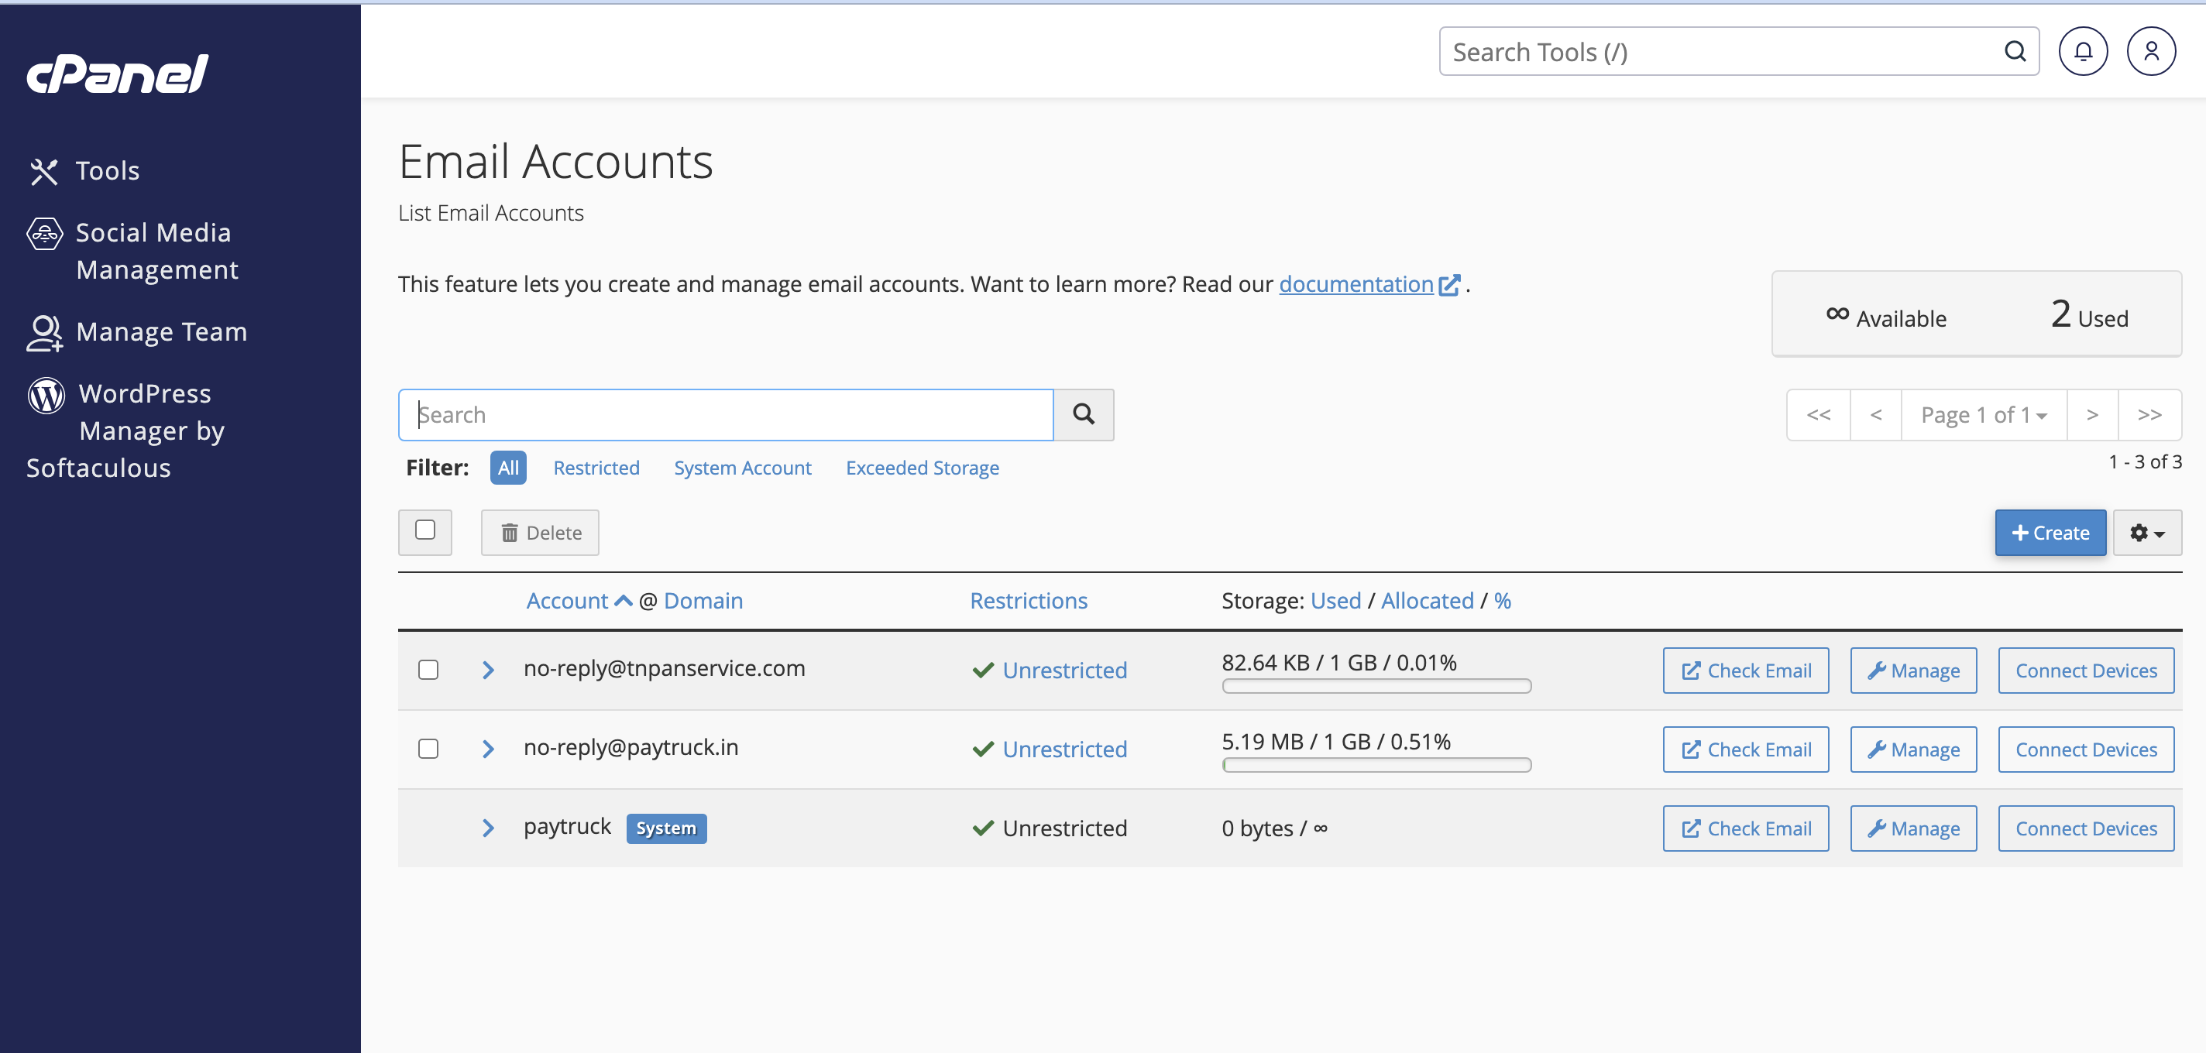Click the Create email account button
The height and width of the screenshot is (1053, 2206).
(x=2049, y=533)
